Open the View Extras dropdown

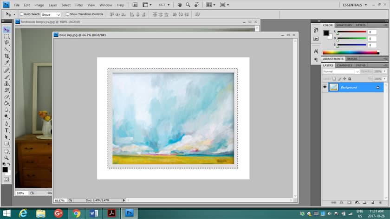coord(147,5)
